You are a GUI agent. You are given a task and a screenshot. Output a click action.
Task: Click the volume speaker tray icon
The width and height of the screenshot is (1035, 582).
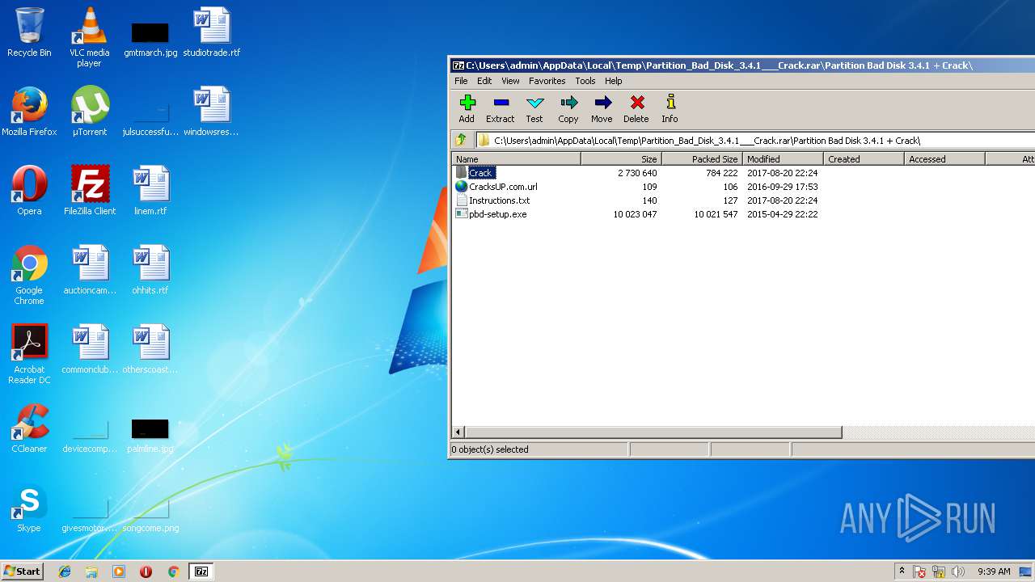(958, 571)
